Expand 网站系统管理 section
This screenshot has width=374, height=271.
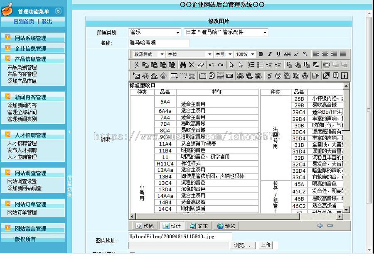tap(33, 38)
